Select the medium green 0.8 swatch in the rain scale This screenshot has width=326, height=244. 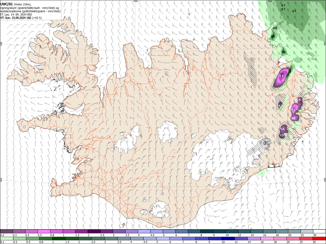pos(46,238)
